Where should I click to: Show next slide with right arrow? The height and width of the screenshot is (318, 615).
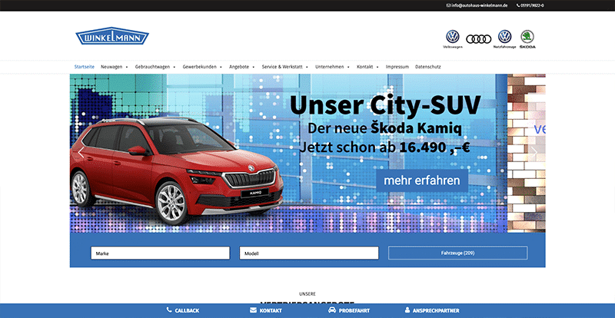pyautogui.click(x=534, y=153)
